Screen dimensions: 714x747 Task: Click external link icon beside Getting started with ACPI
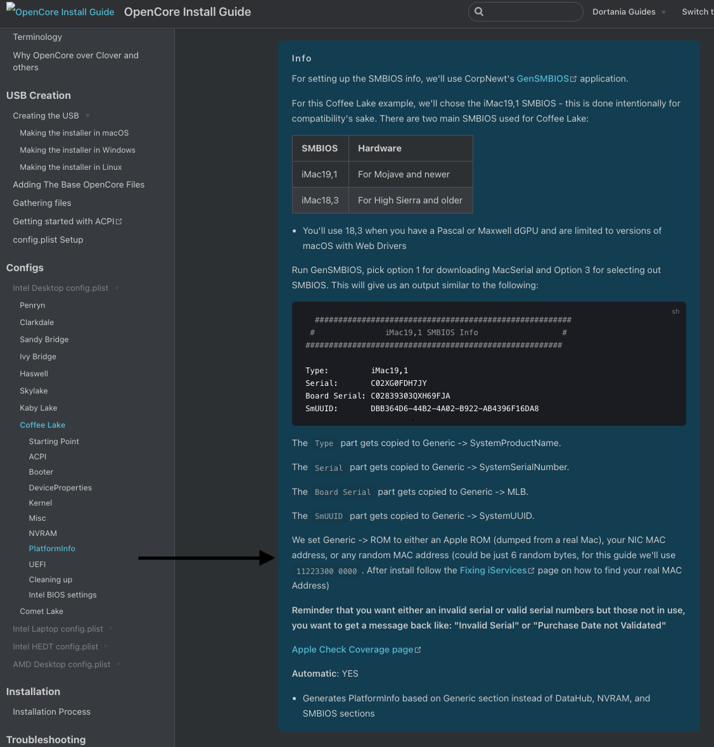pos(119,222)
